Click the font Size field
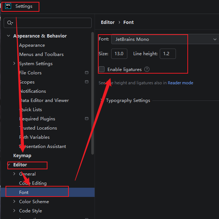This screenshot has height=219, width=219. (x=119, y=54)
